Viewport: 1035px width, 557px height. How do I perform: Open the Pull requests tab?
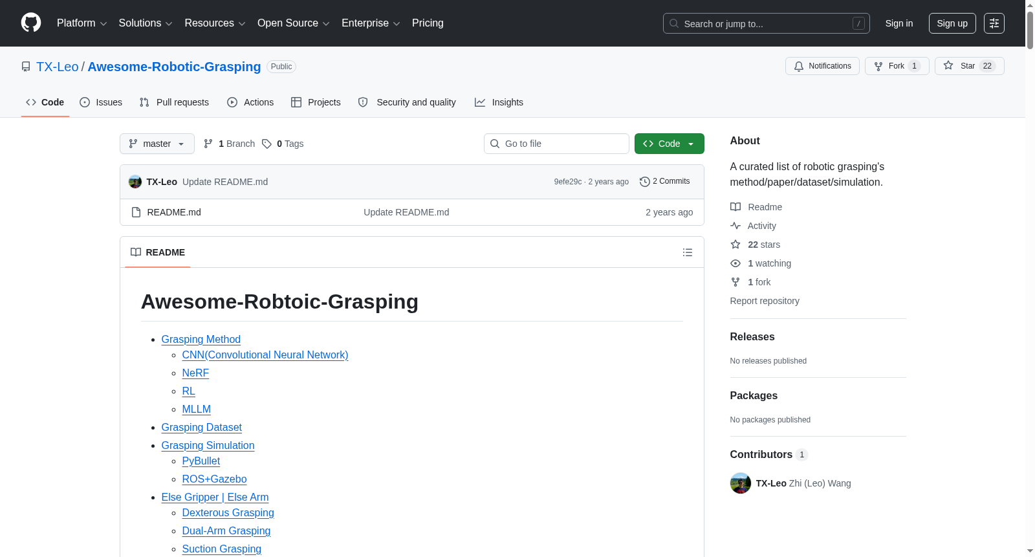pos(174,102)
